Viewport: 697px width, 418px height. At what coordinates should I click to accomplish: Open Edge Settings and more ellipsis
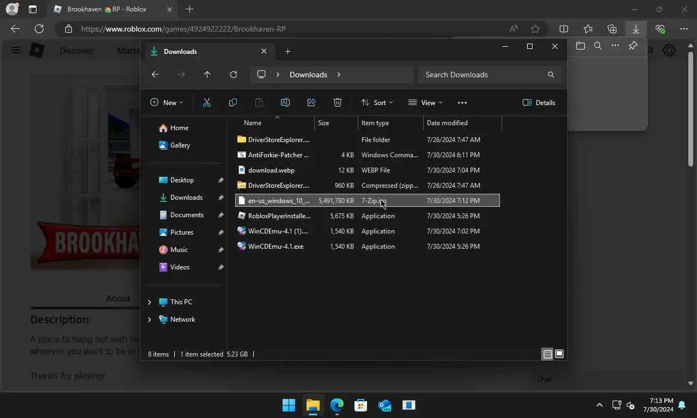(684, 29)
